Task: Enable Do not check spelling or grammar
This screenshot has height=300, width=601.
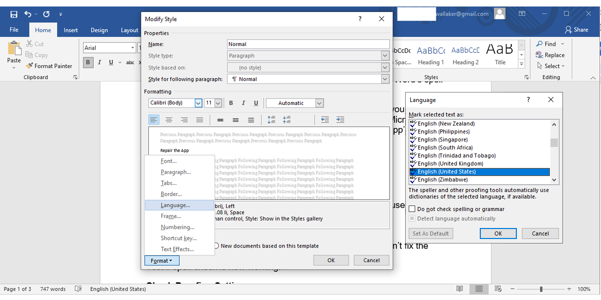Action: tap(412, 209)
